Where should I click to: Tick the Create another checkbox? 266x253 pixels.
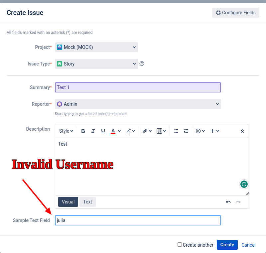[180, 244]
